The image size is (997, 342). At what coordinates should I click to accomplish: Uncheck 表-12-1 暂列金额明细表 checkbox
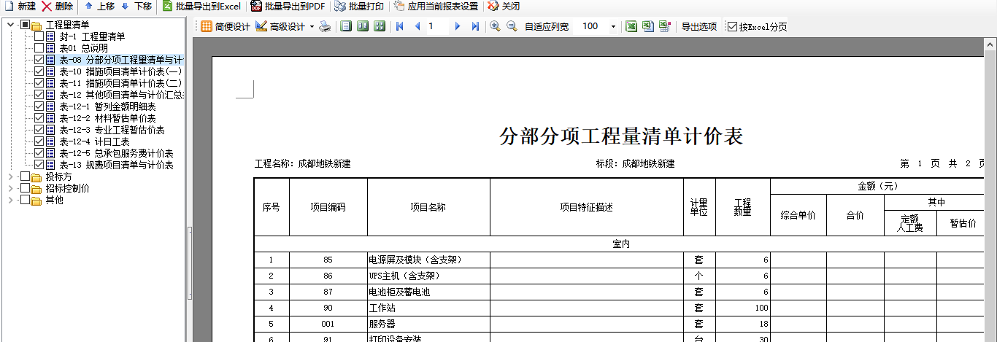point(39,106)
